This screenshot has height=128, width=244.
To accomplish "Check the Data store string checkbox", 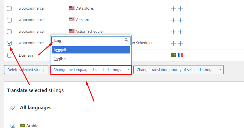I will (9, 8).
